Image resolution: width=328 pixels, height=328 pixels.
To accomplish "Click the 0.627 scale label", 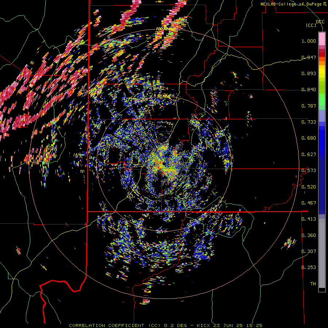I will click(309, 155).
